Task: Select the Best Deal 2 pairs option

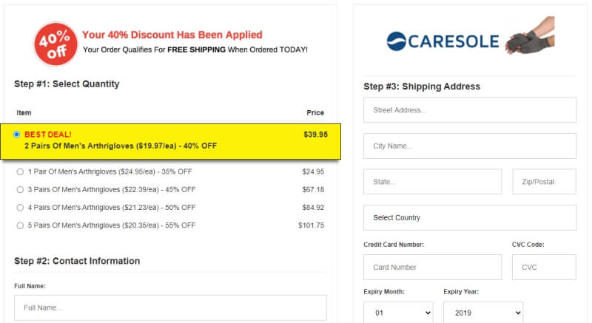Action: (16, 135)
